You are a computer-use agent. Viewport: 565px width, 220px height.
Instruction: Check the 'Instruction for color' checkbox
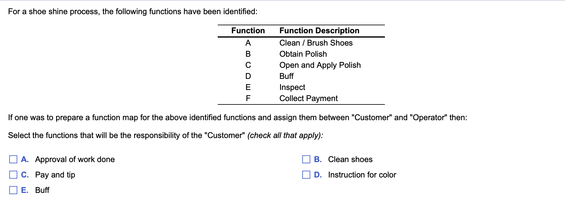click(x=306, y=175)
